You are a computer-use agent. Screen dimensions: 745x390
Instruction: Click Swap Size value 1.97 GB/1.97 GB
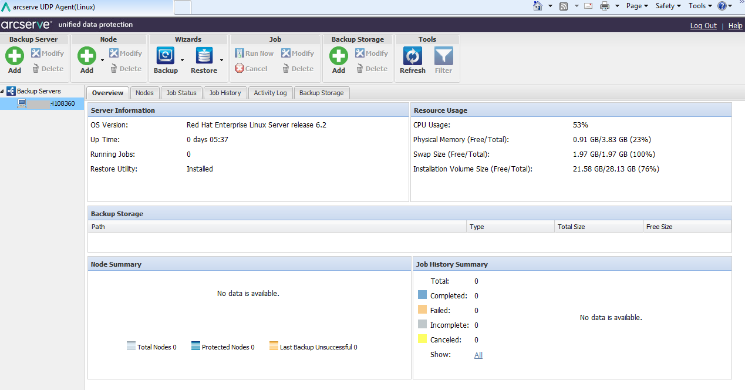tap(614, 154)
